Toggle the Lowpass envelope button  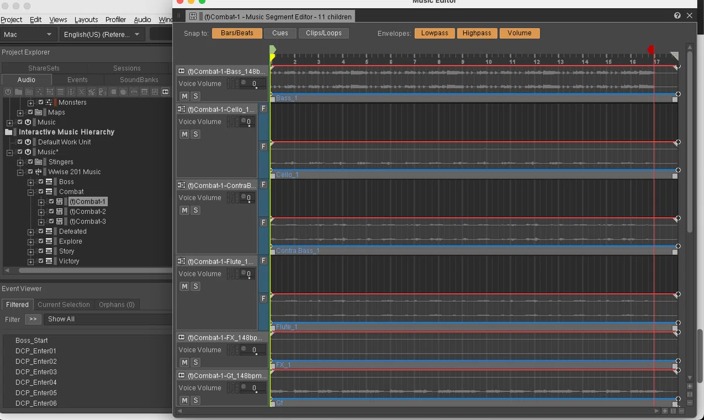coord(435,33)
